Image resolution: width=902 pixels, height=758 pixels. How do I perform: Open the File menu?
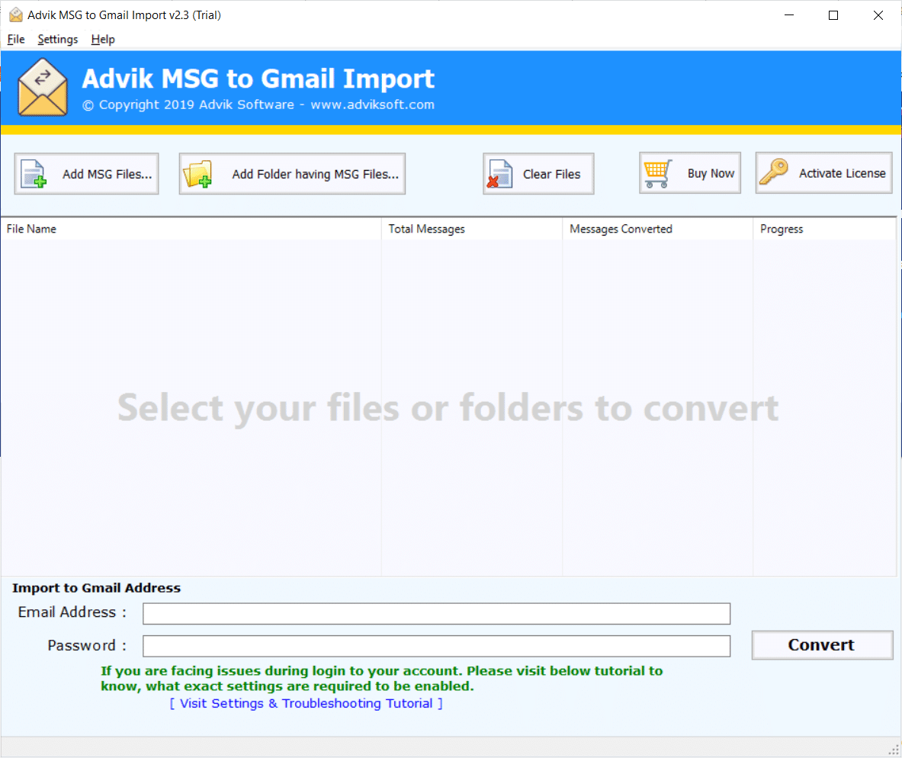coord(15,39)
